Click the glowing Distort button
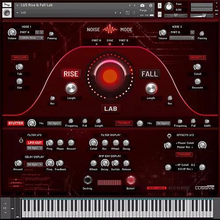220x220 pixels. (x=131, y=180)
